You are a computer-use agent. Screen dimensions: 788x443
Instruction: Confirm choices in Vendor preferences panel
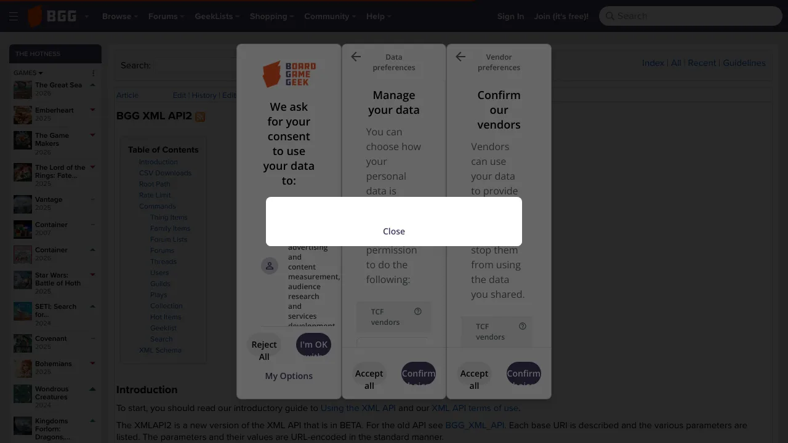(524, 373)
